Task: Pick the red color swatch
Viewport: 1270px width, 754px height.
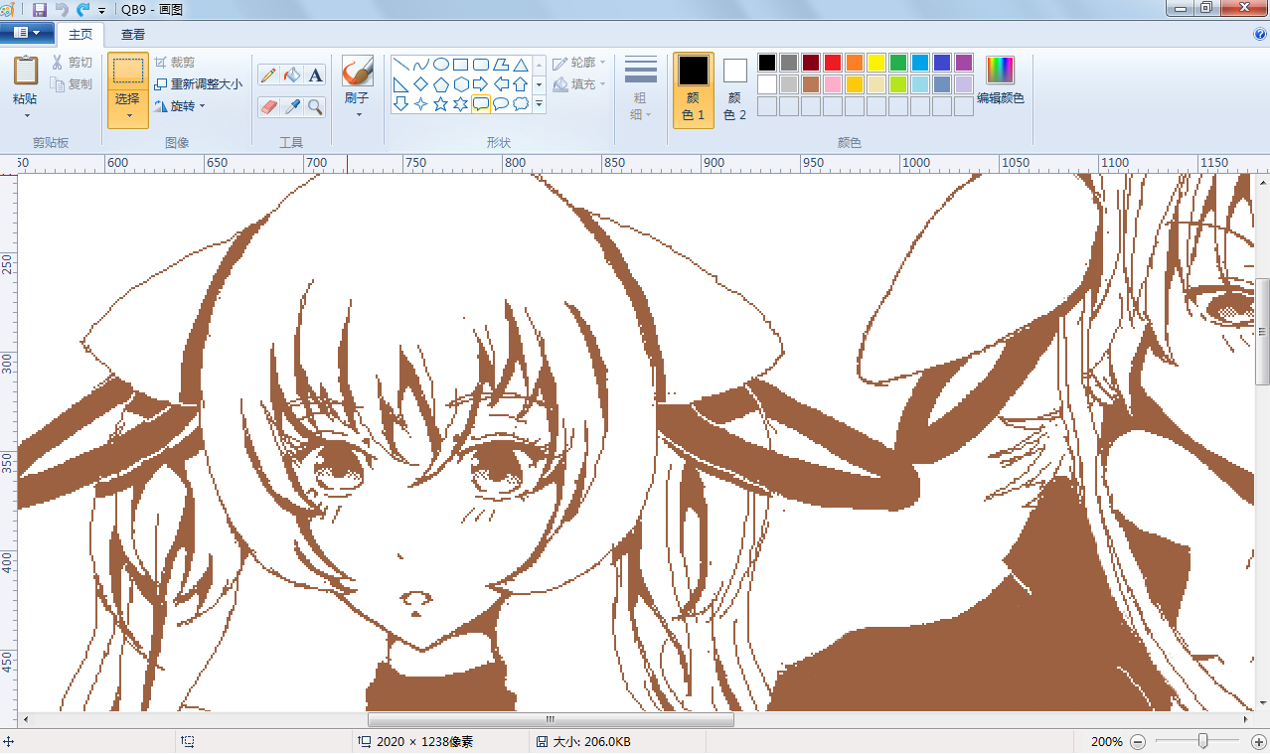Action: pyautogui.click(x=833, y=63)
